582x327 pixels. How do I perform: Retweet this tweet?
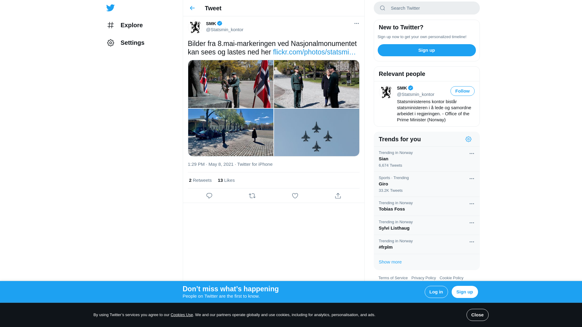pos(252,196)
